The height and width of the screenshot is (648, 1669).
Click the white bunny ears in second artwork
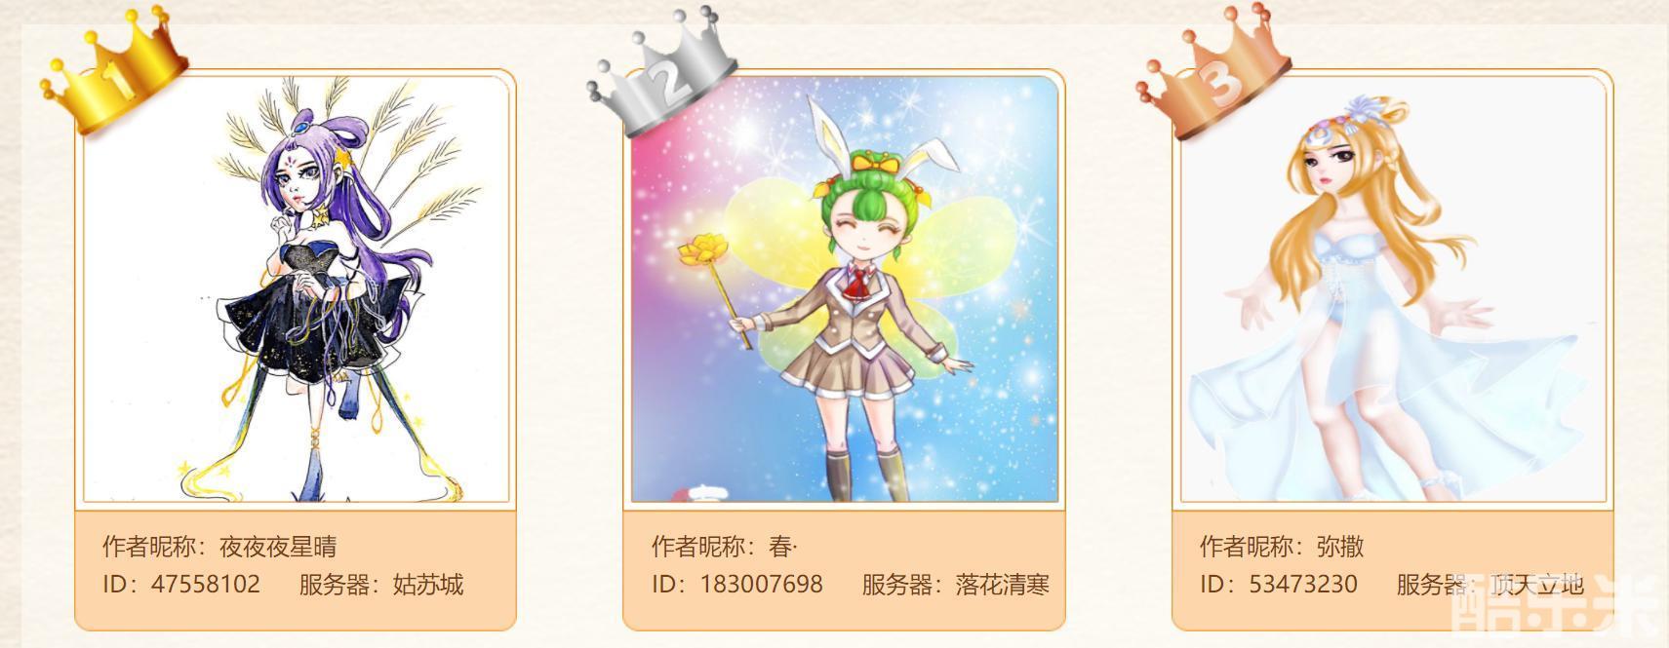coord(871,139)
